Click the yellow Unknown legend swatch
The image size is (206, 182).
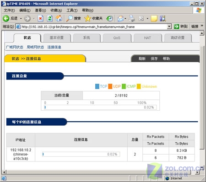[139, 86]
